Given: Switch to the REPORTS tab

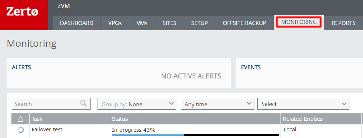Looking at the screenshot, I should (x=343, y=23).
